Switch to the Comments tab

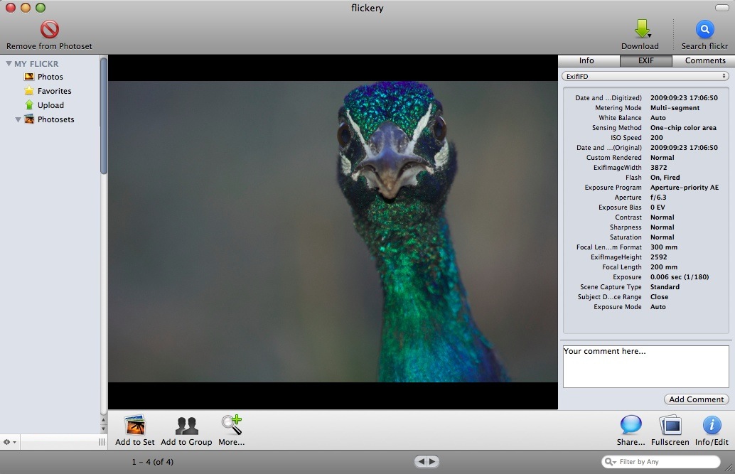(704, 60)
